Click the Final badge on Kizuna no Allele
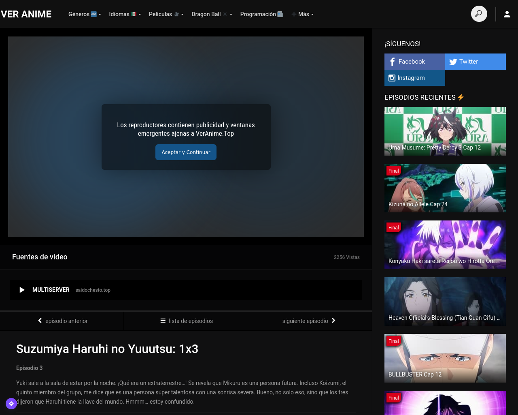The height and width of the screenshot is (415, 518). click(x=394, y=171)
